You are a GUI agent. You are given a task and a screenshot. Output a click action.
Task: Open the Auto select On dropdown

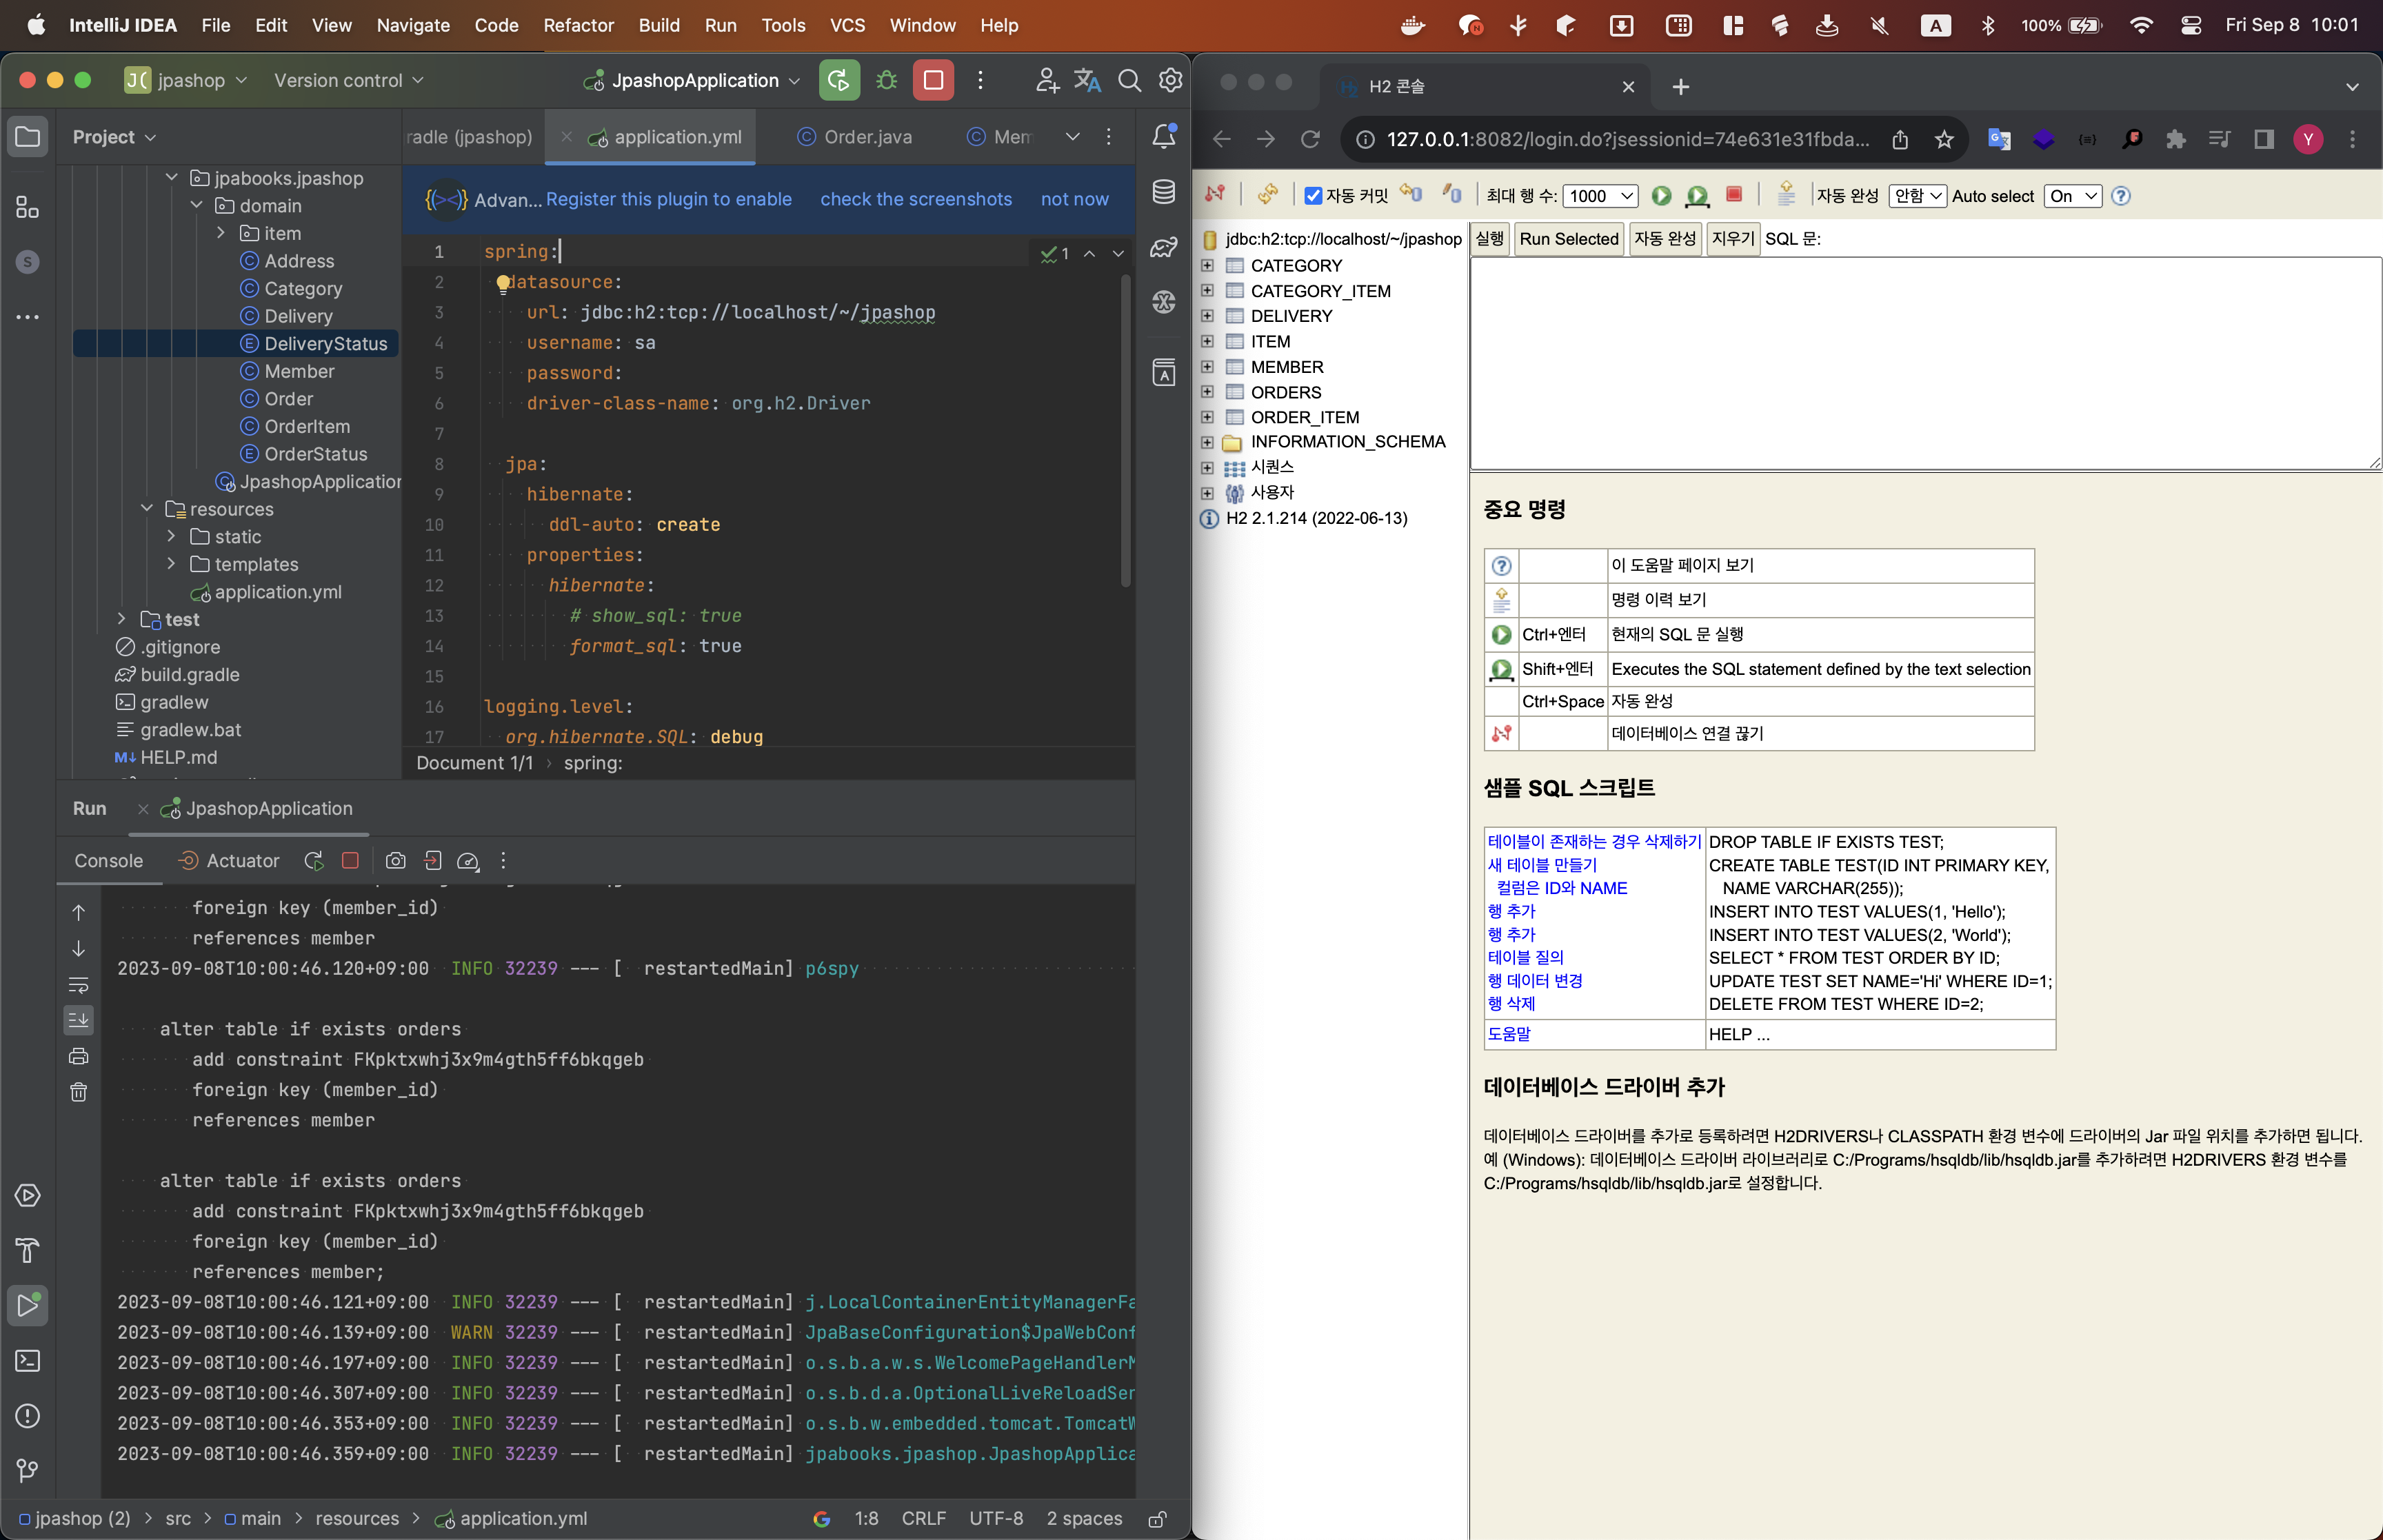pyautogui.click(x=2073, y=196)
